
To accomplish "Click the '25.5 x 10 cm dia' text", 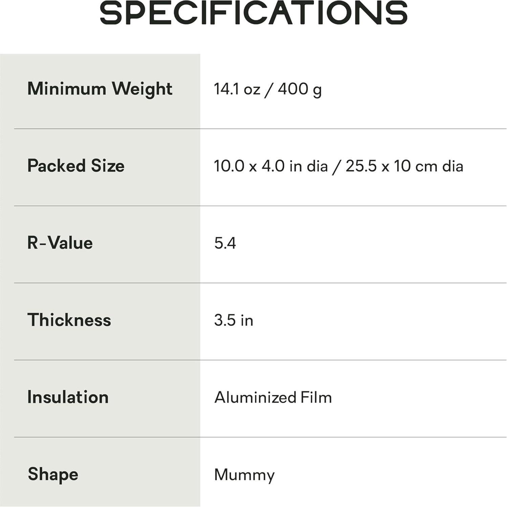I will [x=404, y=166].
